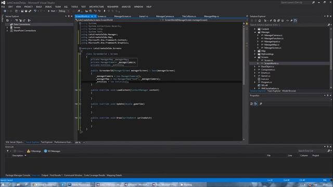Click the Categorized icon in Properties panel
333x187 pixels.
pyautogui.click(x=252, y=104)
